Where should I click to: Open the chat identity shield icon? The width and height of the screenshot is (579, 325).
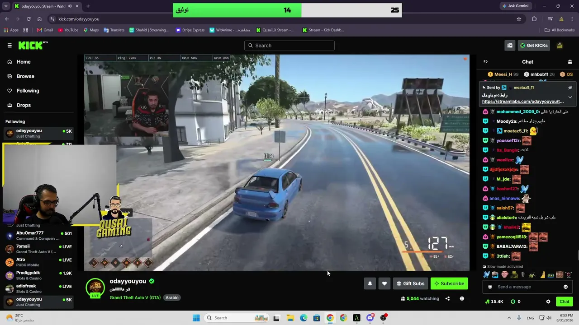tap(490, 287)
